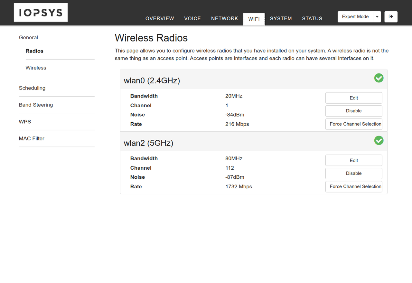Select Radios in the sidebar
This screenshot has height=283, width=412.
pyautogui.click(x=34, y=51)
